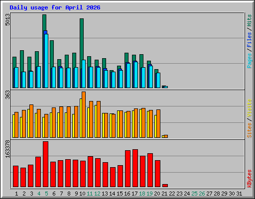Click day label 31 on the x-axis
Viewport: 255px width, 199px height.
(239, 194)
